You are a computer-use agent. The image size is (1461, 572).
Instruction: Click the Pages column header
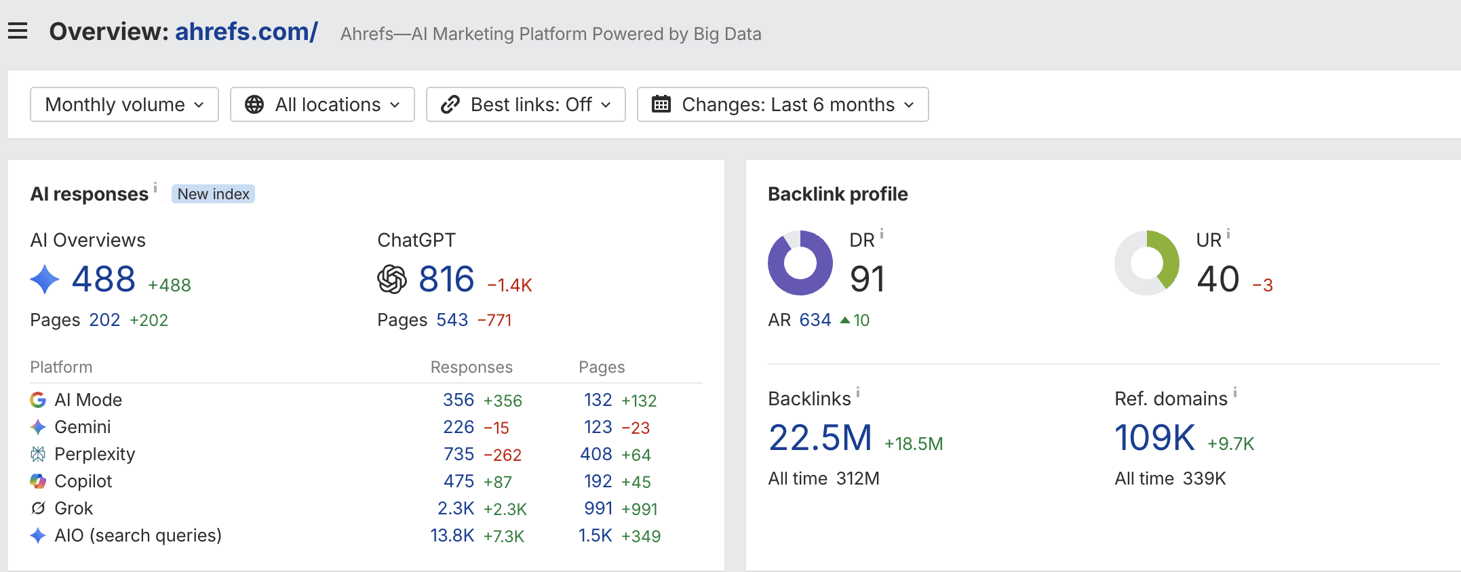tap(602, 367)
